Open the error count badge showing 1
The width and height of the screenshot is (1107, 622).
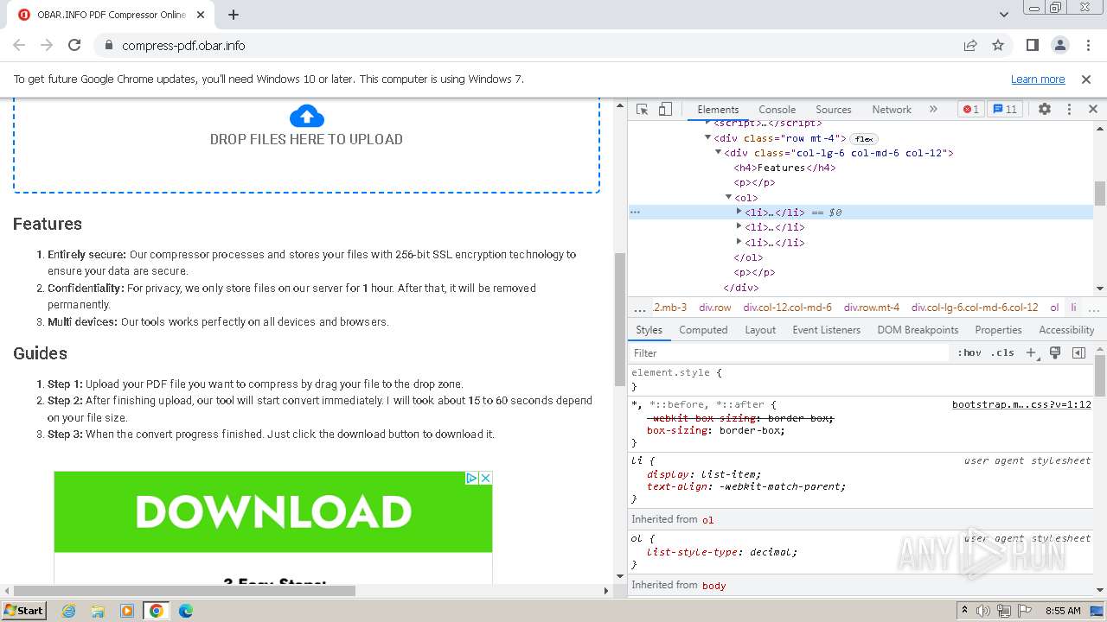pos(971,110)
